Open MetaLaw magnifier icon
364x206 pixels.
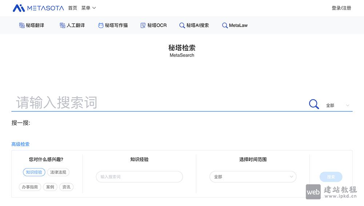[x=225, y=25]
